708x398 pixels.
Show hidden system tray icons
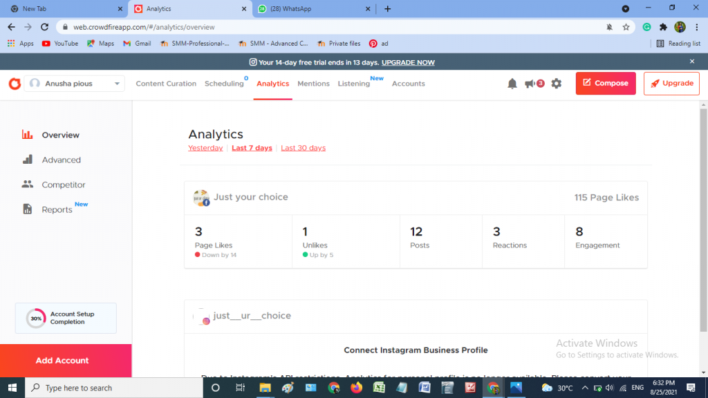pyautogui.click(x=585, y=388)
